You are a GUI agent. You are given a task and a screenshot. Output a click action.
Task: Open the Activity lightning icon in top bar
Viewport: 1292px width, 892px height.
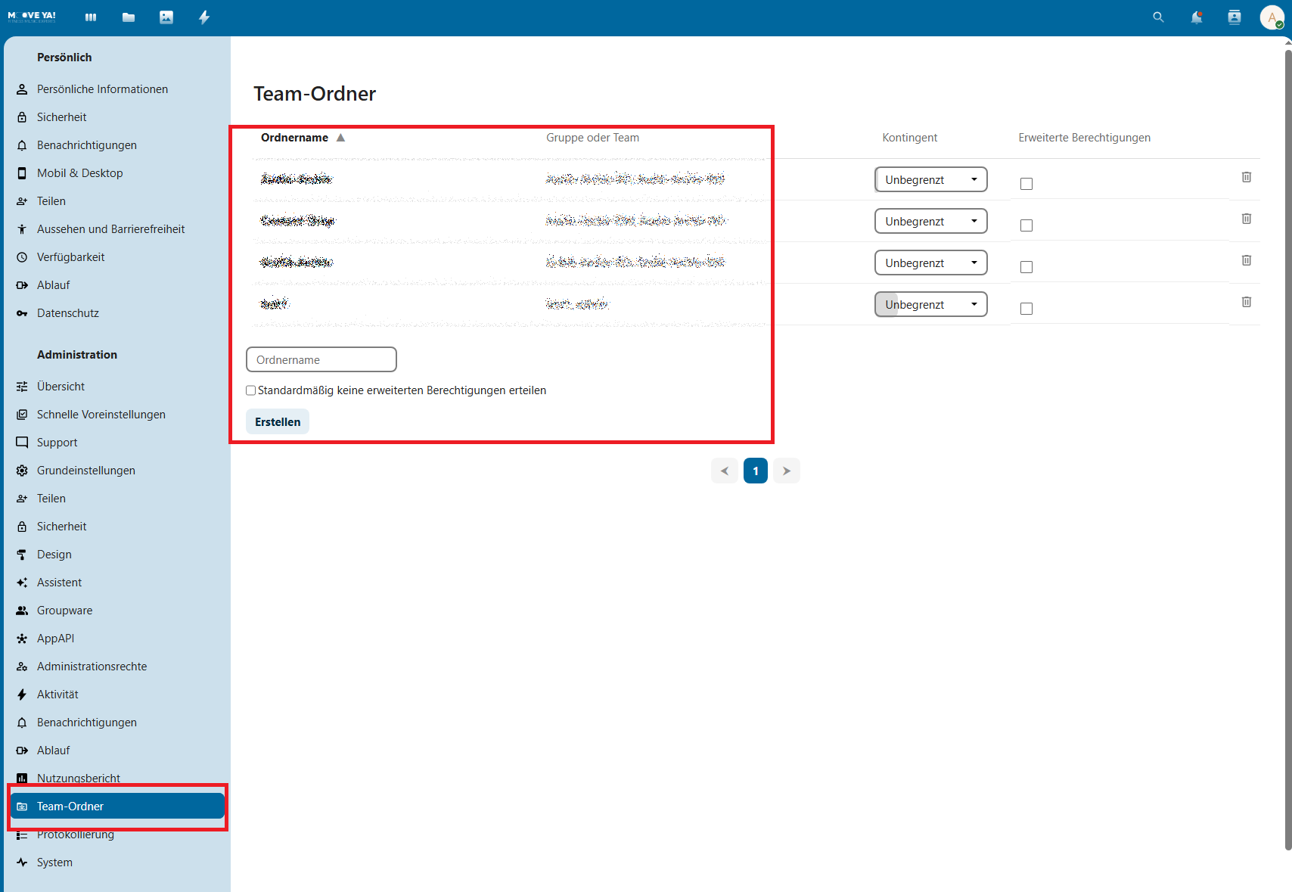point(204,17)
